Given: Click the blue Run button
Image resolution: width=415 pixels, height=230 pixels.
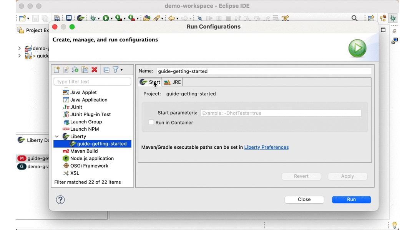Looking at the screenshot, I should pos(352,200).
